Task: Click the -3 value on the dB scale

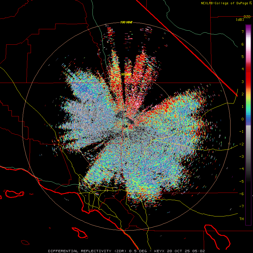Action: [241, 157]
